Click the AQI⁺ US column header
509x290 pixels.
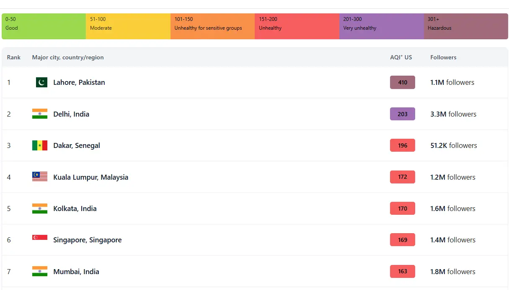click(401, 57)
